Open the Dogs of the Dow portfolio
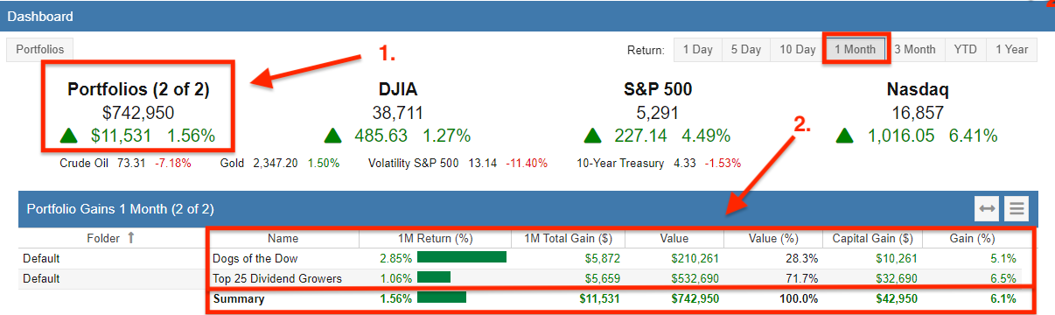 pyautogui.click(x=255, y=258)
